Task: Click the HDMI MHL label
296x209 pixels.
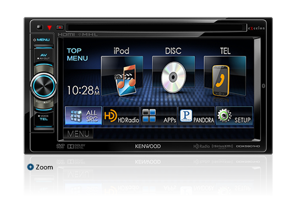Action: click(78, 35)
